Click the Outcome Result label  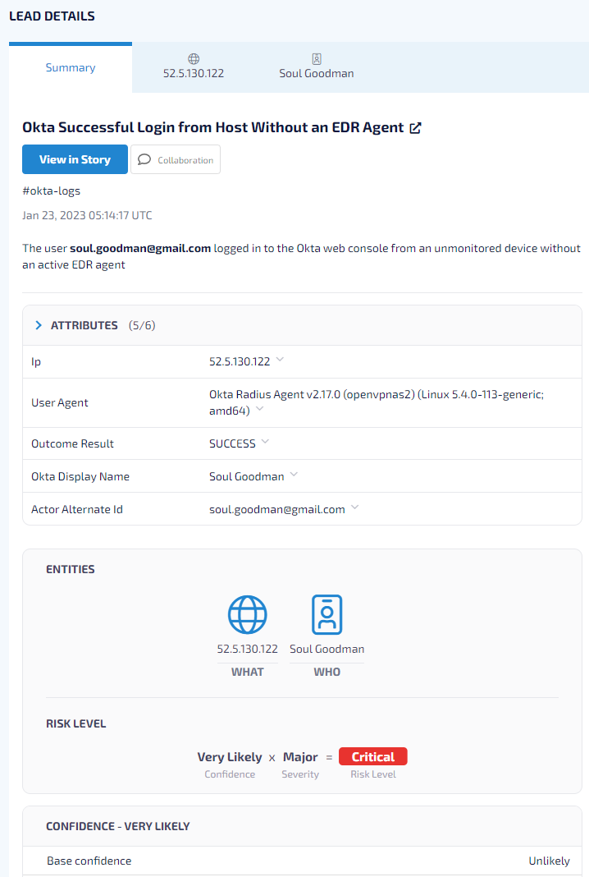73,443
